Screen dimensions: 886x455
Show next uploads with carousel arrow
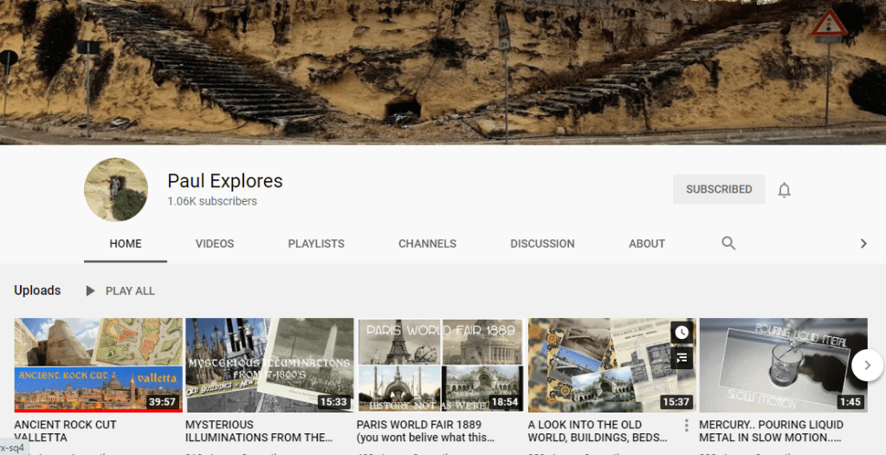click(866, 365)
